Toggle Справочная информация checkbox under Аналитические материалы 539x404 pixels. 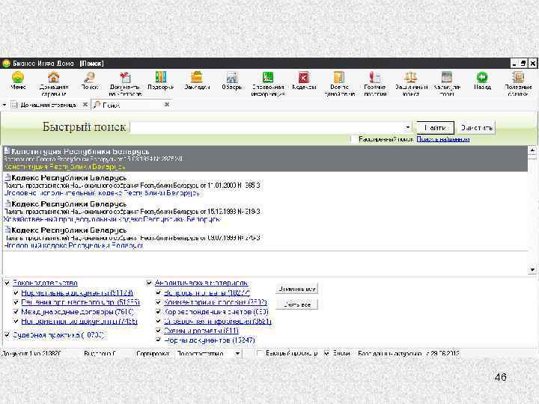pos(159,322)
